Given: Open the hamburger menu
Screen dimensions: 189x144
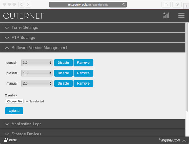Looking at the screenshot, I should point(181,15).
